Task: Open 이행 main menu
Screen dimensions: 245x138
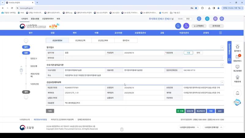Action: (96, 33)
